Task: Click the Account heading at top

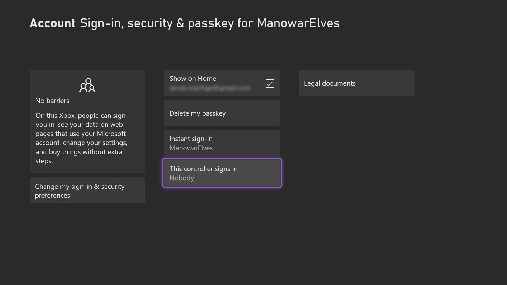Action: [x=52, y=23]
